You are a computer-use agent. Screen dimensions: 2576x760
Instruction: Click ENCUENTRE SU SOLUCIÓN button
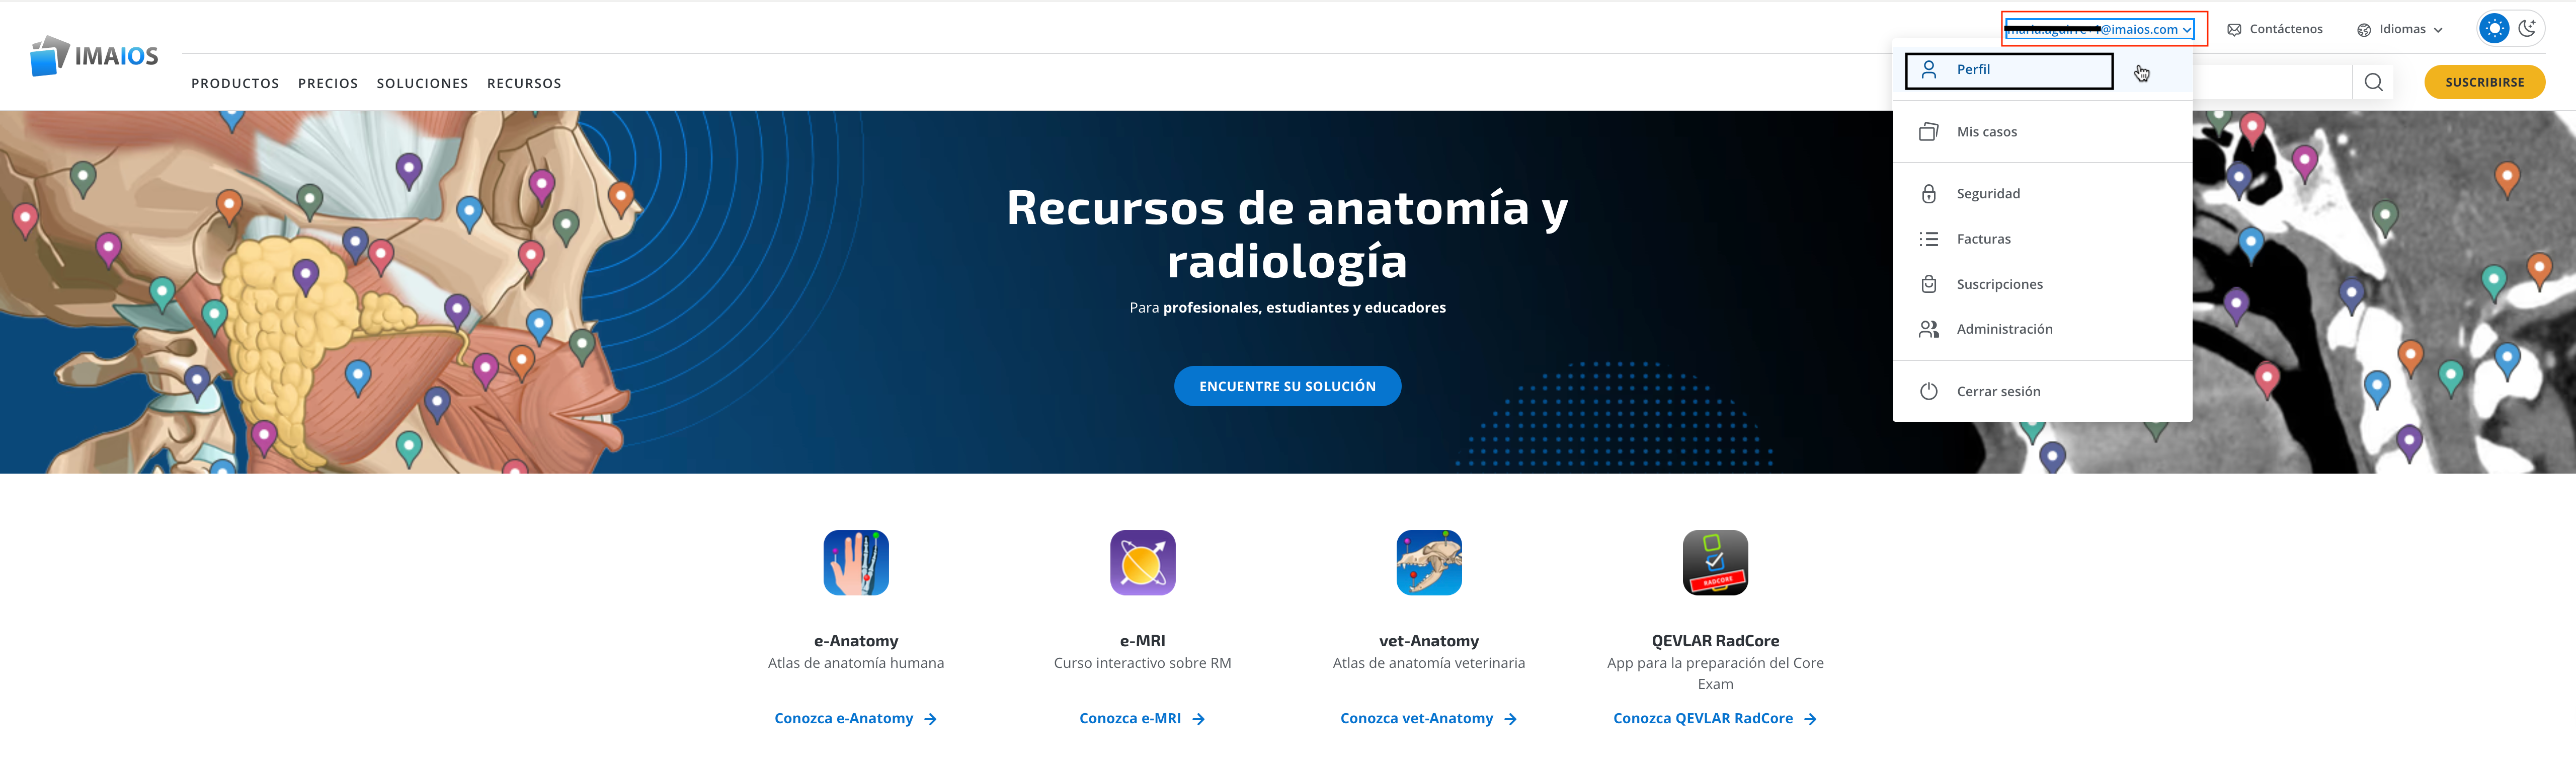click(1287, 386)
